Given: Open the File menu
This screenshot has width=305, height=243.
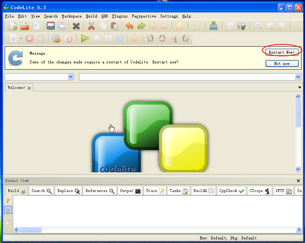Looking at the screenshot, I should pos(9,16).
